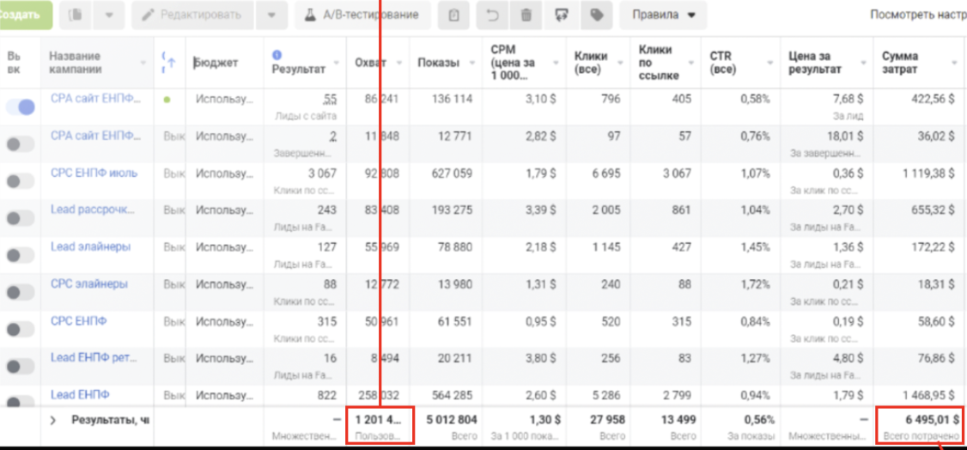Viewport: 967px width, 450px height.
Task: Click the export/share icon in toolbar
Action: [562, 15]
